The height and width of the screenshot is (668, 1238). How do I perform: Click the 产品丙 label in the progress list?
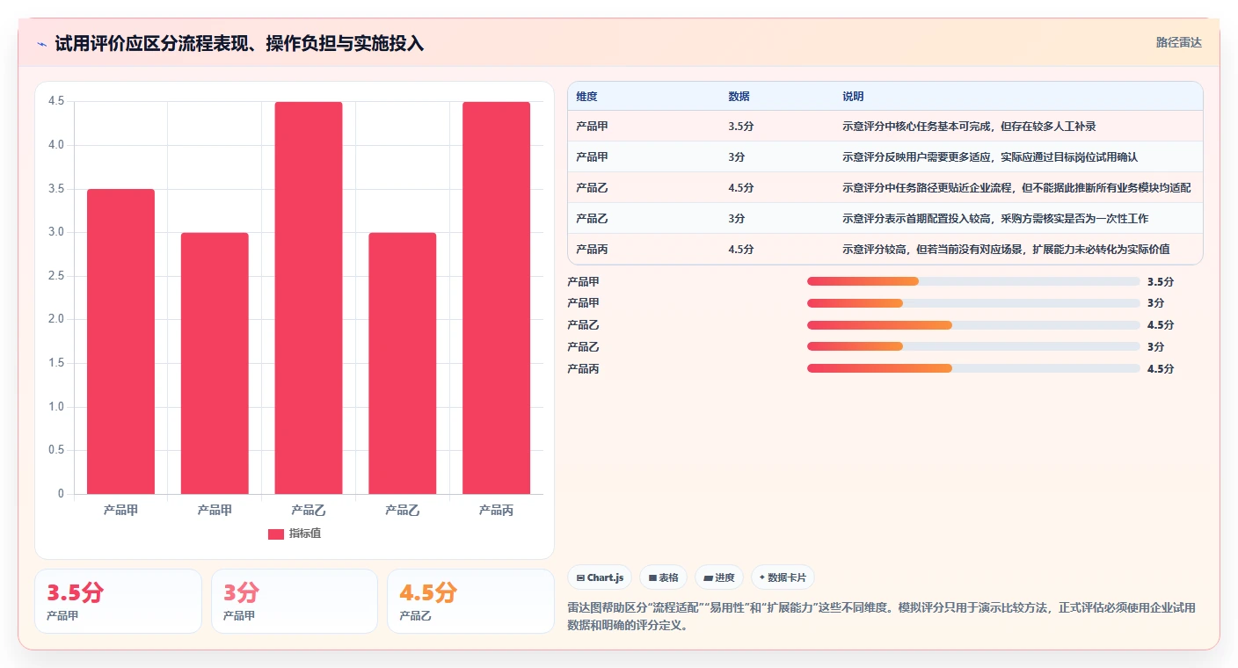pyautogui.click(x=583, y=368)
